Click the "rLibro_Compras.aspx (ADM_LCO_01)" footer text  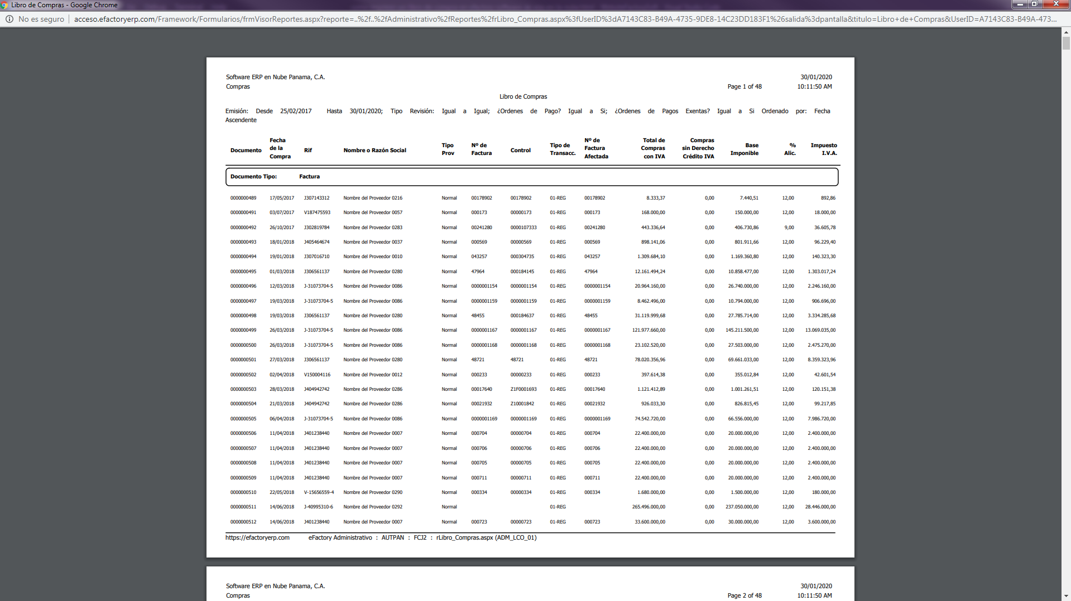486,537
